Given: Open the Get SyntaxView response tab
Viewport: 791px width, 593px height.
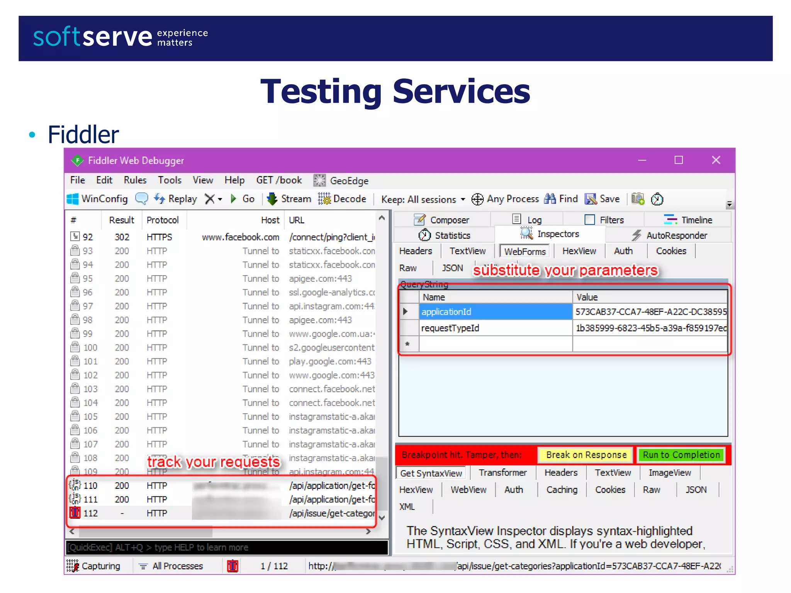Looking at the screenshot, I should point(431,473).
